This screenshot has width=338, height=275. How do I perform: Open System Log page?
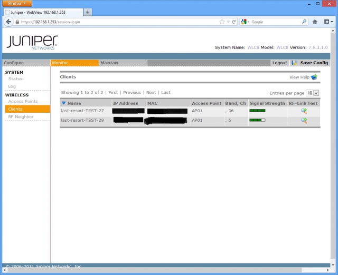pos(12,86)
